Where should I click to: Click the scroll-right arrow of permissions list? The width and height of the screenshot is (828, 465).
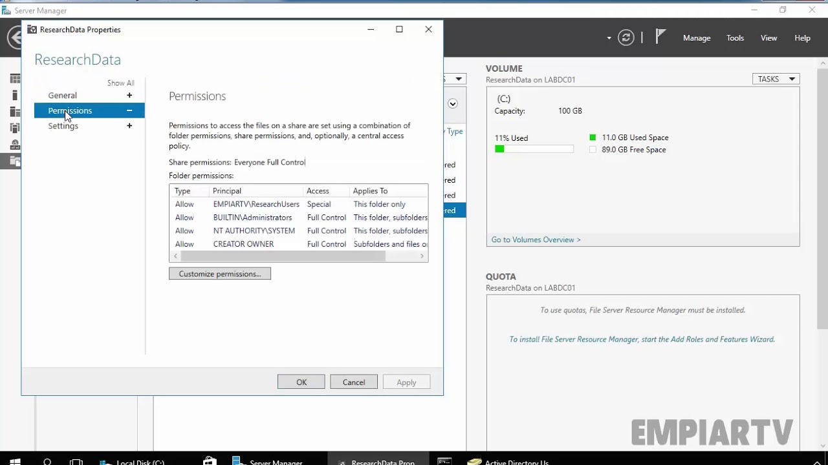pyautogui.click(x=422, y=256)
